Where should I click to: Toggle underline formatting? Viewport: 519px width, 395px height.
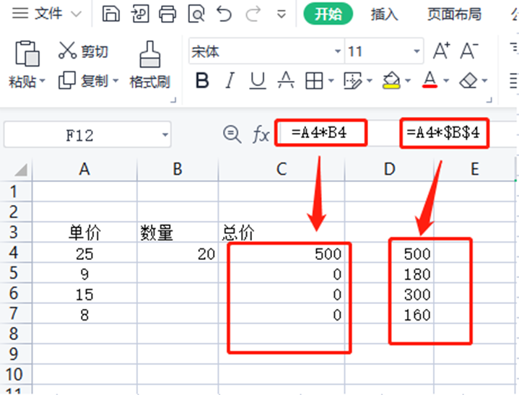[x=258, y=80]
